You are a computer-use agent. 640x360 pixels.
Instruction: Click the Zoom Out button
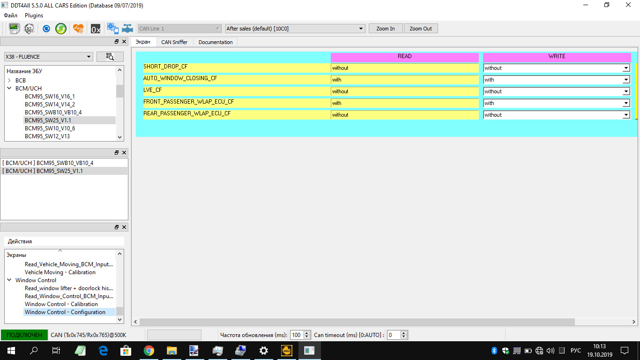pyautogui.click(x=421, y=29)
